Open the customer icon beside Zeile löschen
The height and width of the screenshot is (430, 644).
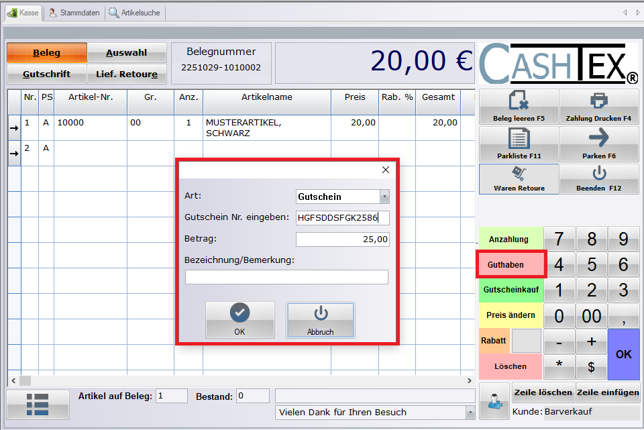point(494,400)
